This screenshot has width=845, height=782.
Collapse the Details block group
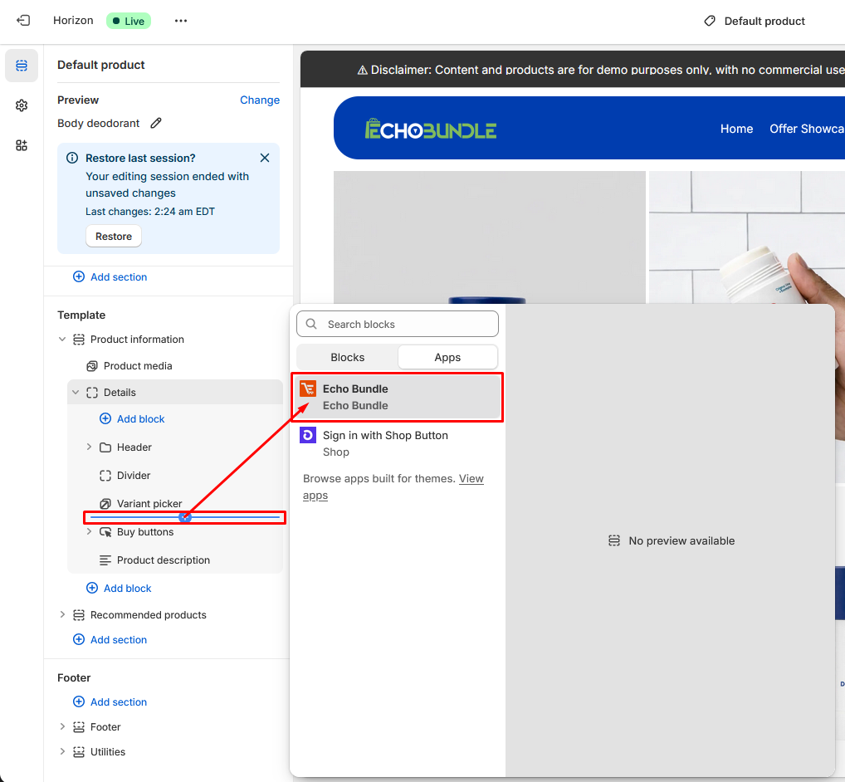(x=76, y=393)
